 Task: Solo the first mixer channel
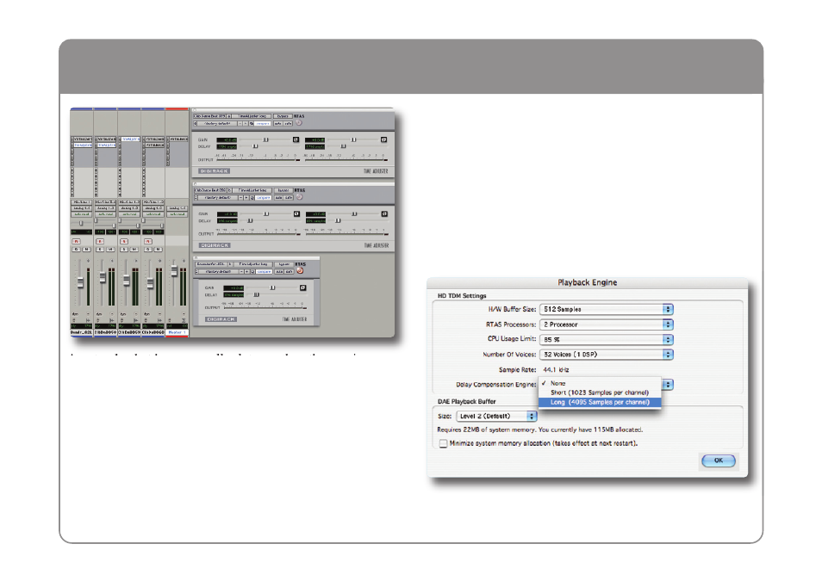(76, 250)
